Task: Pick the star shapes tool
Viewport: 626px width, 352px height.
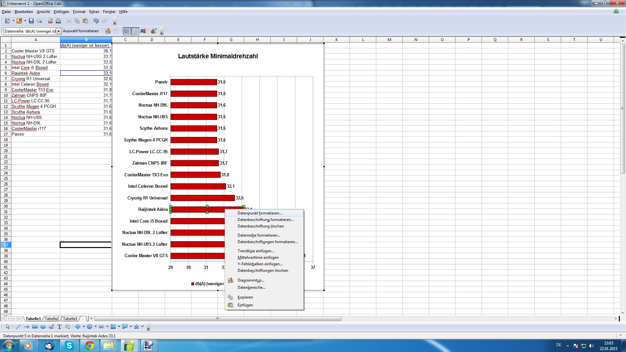Action: coord(137,327)
